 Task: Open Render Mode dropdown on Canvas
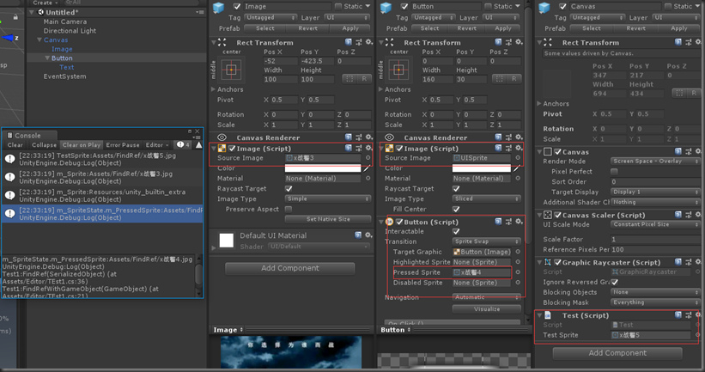[x=655, y=161]
